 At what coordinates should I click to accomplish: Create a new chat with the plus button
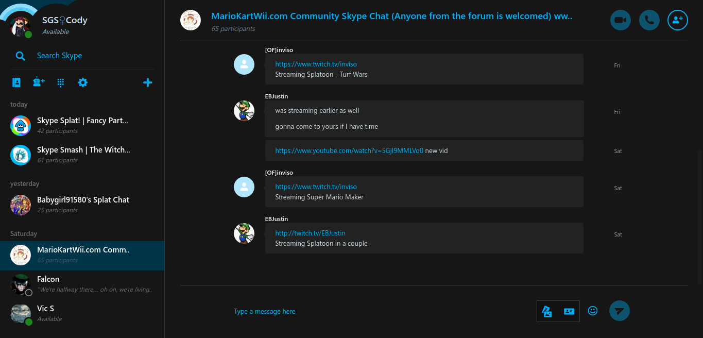coord(148,82)
